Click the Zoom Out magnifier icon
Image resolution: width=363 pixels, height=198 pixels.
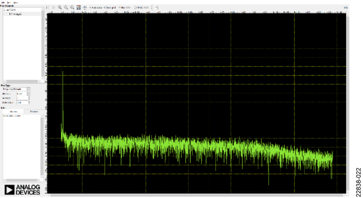point(66,7)
